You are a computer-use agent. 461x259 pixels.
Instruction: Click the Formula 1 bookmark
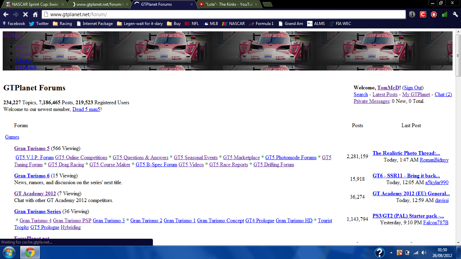pyautogui.click(x=261, y=24)
